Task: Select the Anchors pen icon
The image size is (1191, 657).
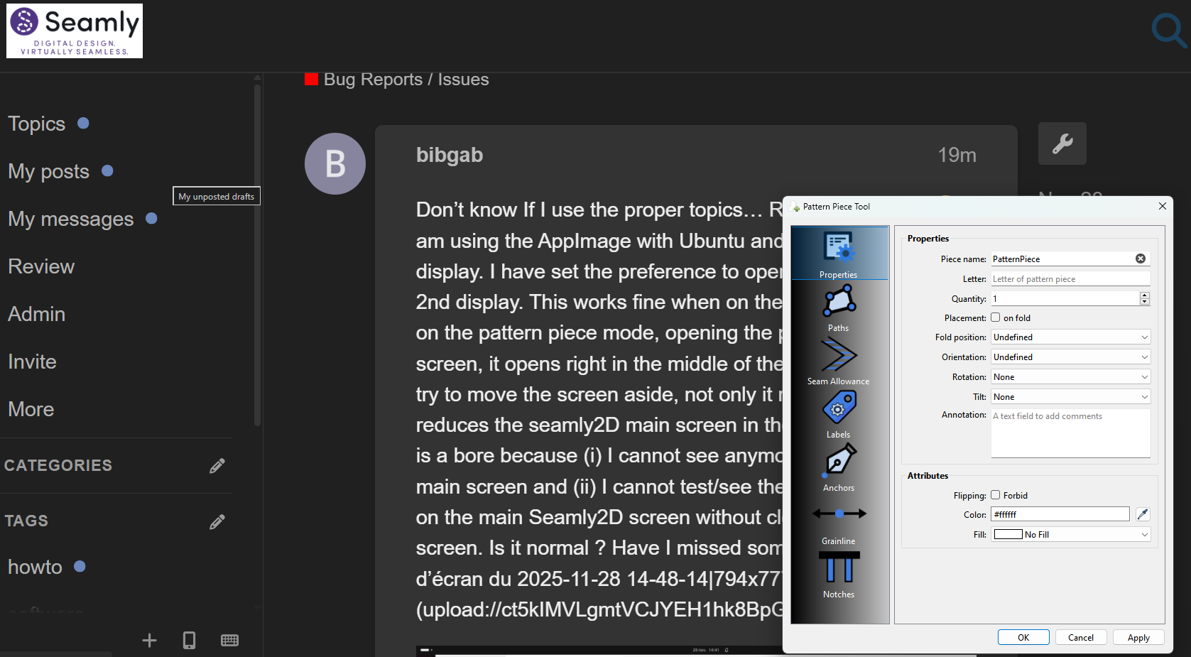Action: point(839,462)
